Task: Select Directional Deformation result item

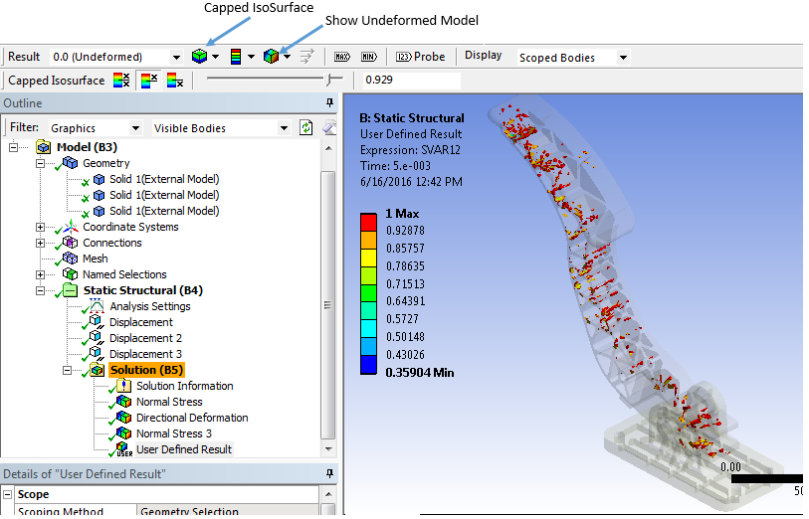Action: pyautogui.click(x=191, y=418)
